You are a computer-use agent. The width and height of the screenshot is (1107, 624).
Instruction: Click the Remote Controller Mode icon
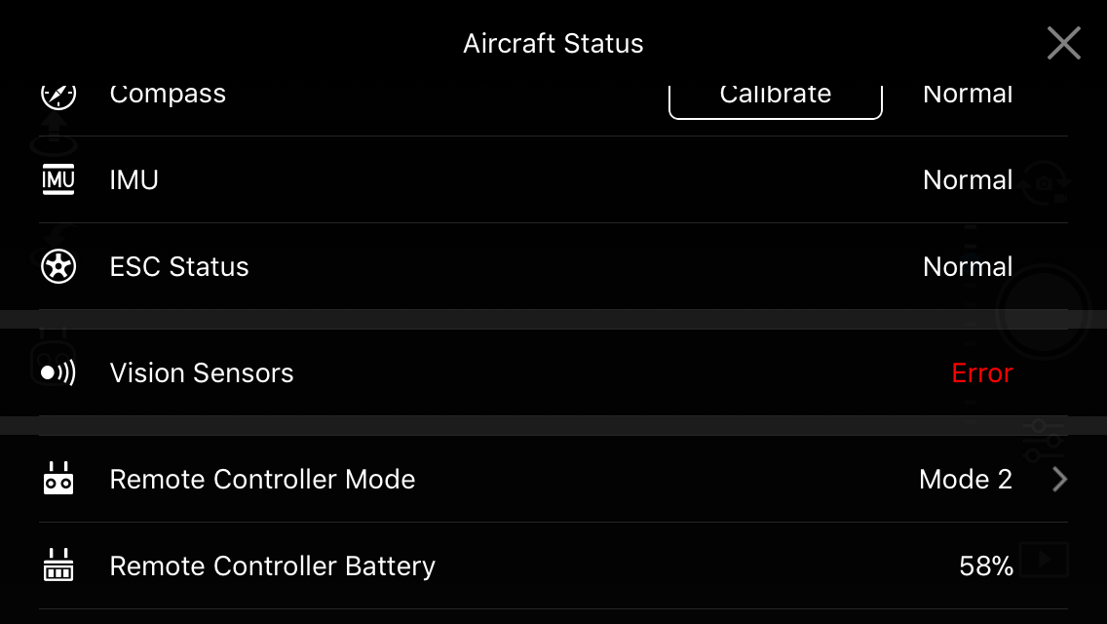tap(57, 479)
